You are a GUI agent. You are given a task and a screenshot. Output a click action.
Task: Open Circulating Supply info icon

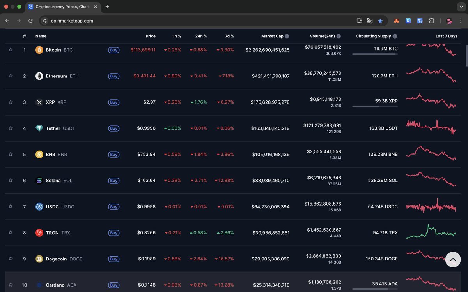pos(395,36)
